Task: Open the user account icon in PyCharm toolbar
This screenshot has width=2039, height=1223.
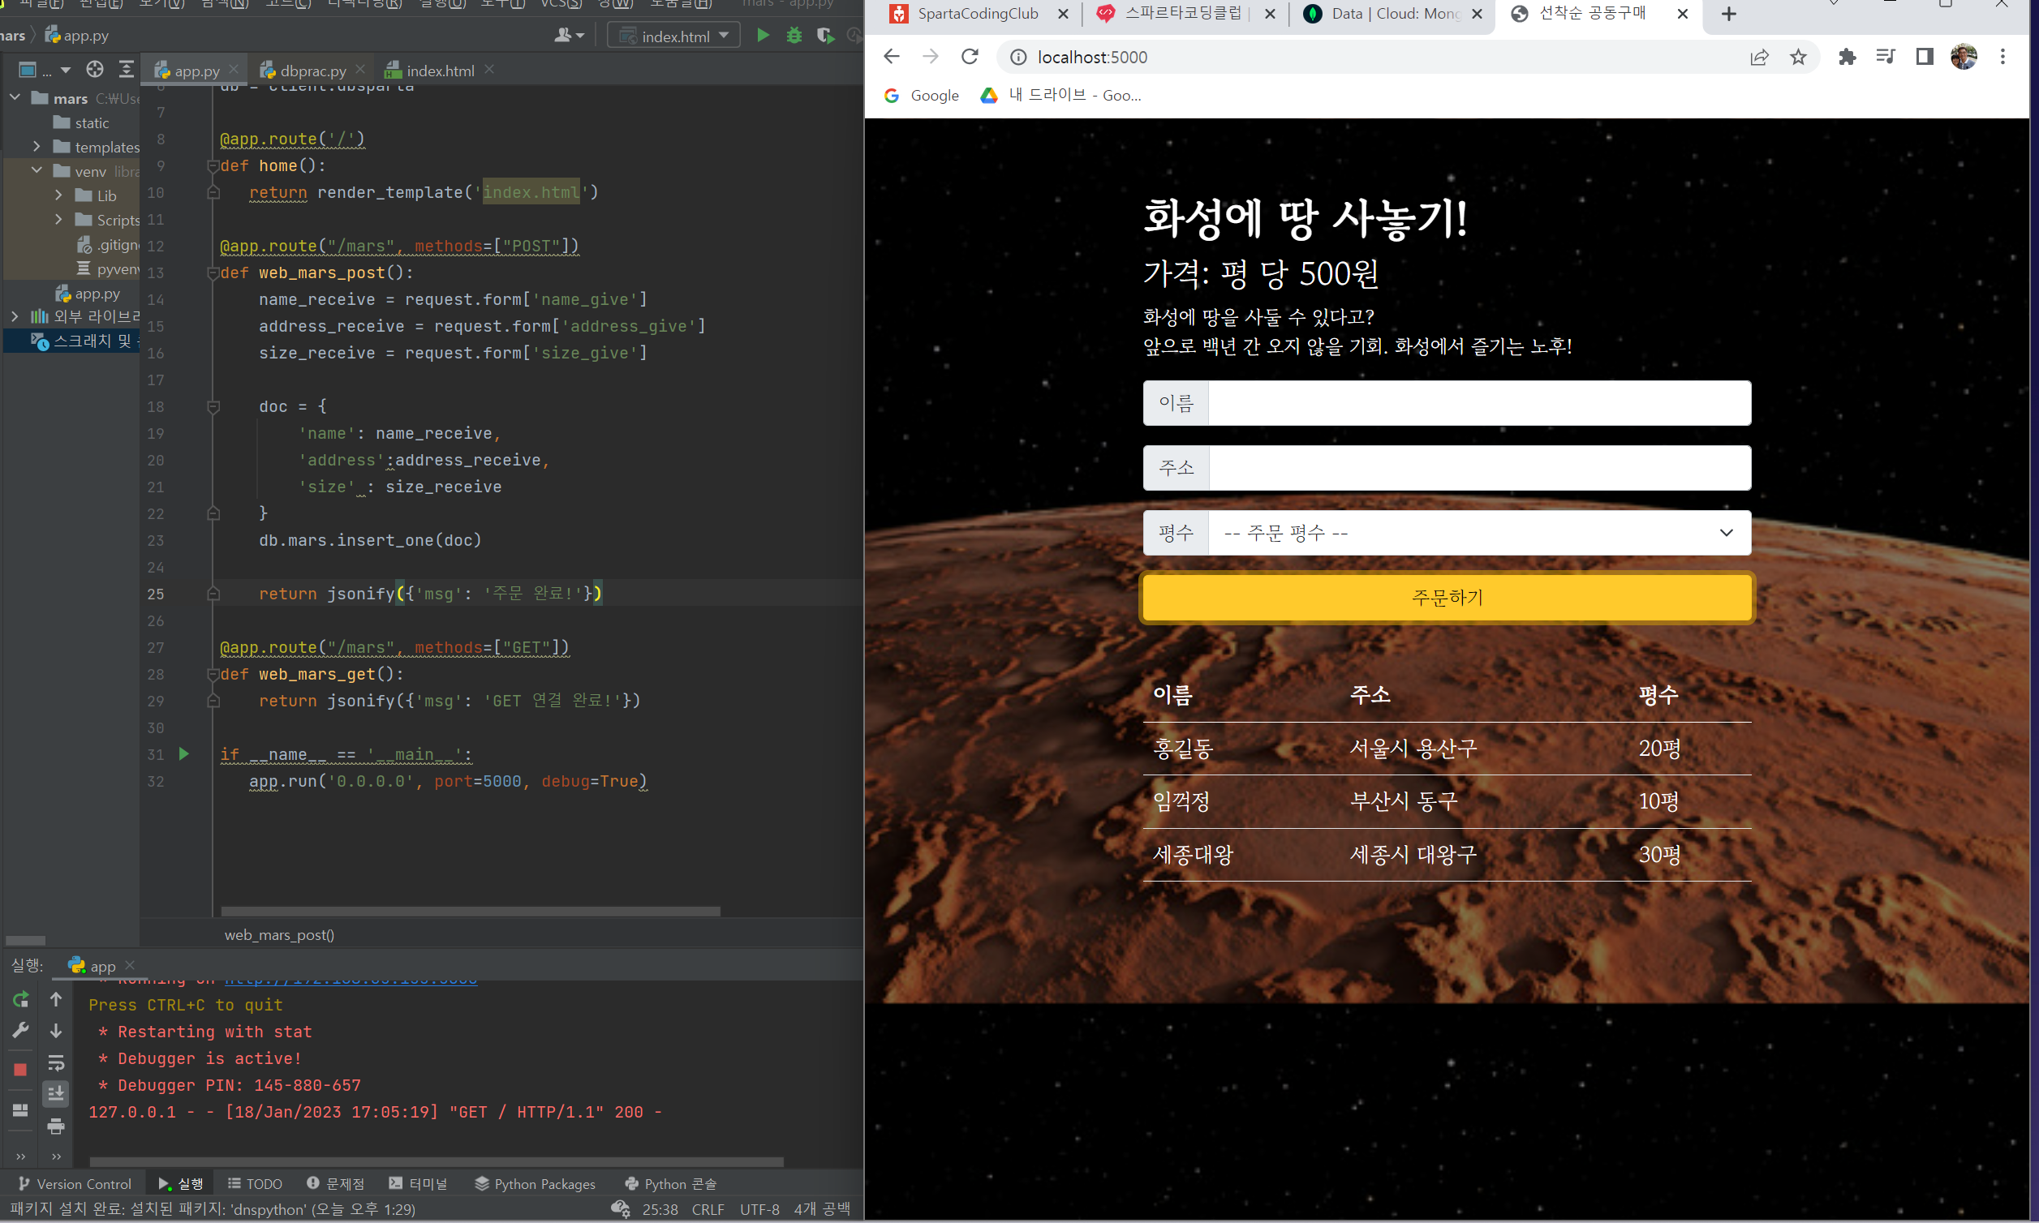Action: click(569, 36)
